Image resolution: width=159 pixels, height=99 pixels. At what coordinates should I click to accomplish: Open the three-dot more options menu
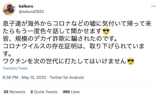[x=153, y=6]
